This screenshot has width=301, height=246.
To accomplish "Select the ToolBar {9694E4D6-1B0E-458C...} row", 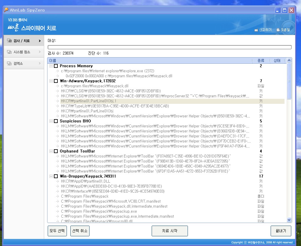I will (172, 166).
